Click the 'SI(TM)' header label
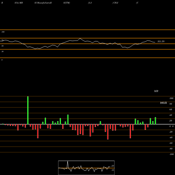Viewport: 175px width, 175px height. [66, 3]
